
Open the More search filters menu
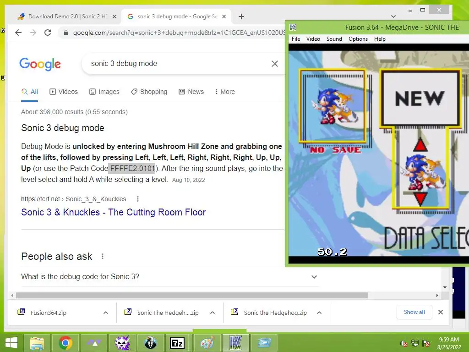225,92
